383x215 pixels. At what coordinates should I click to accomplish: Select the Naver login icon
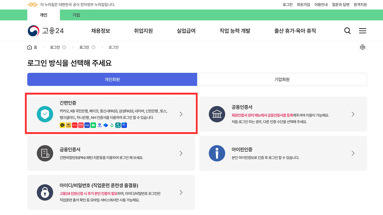point(93,125)
